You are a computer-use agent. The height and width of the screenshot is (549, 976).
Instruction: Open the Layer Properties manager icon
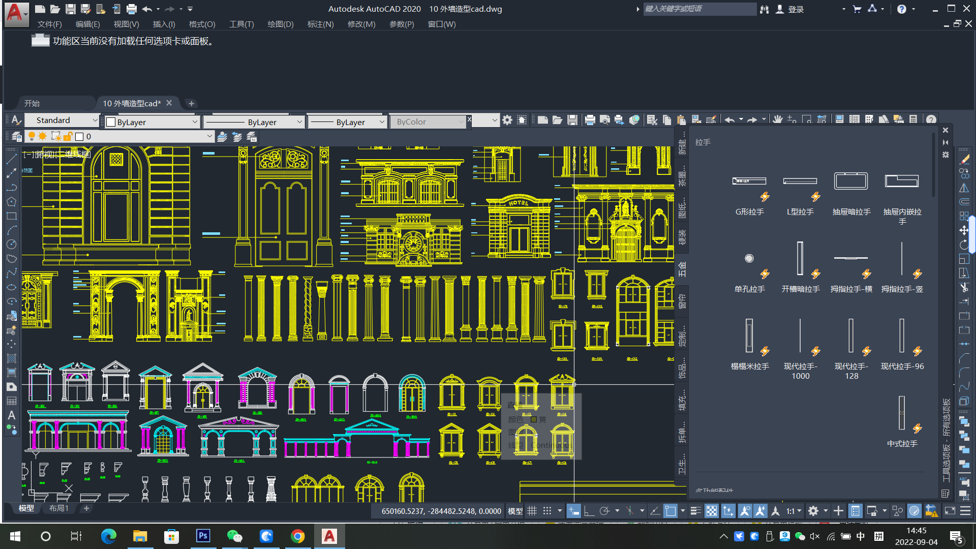(x=17, y=136)
